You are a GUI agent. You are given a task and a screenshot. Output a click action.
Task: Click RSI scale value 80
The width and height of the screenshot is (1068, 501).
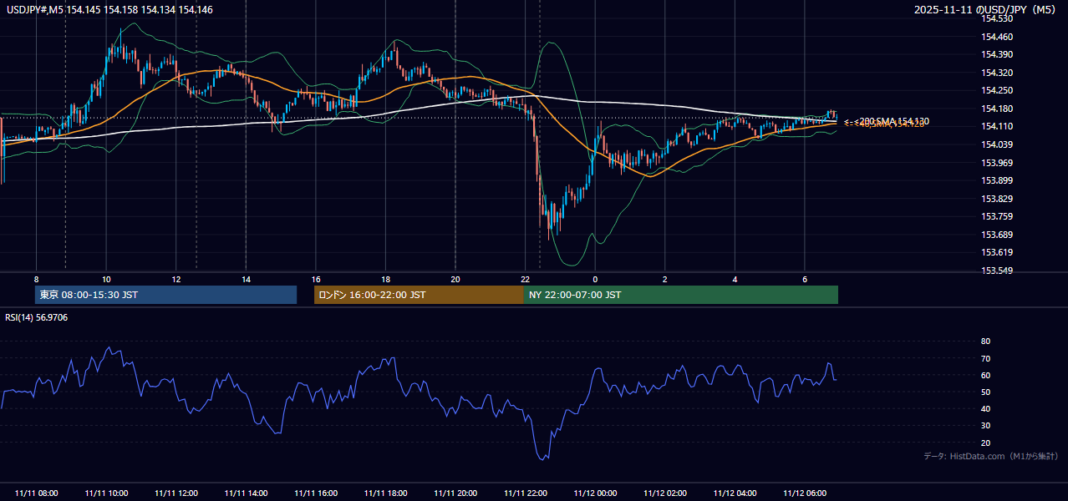(x=985, y=342)
